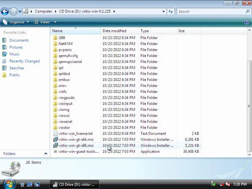Screen dimensions: 252x189
Task: Select the vioserial folder name
Action: click(65, 122)
